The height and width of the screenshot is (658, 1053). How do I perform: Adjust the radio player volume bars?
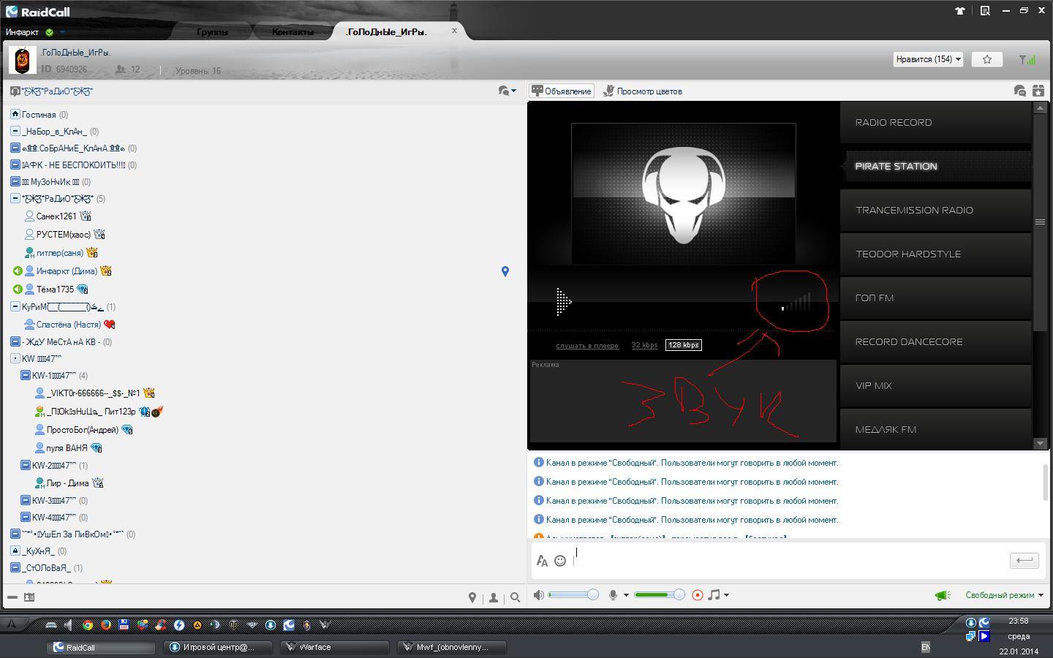coord(796,302)
